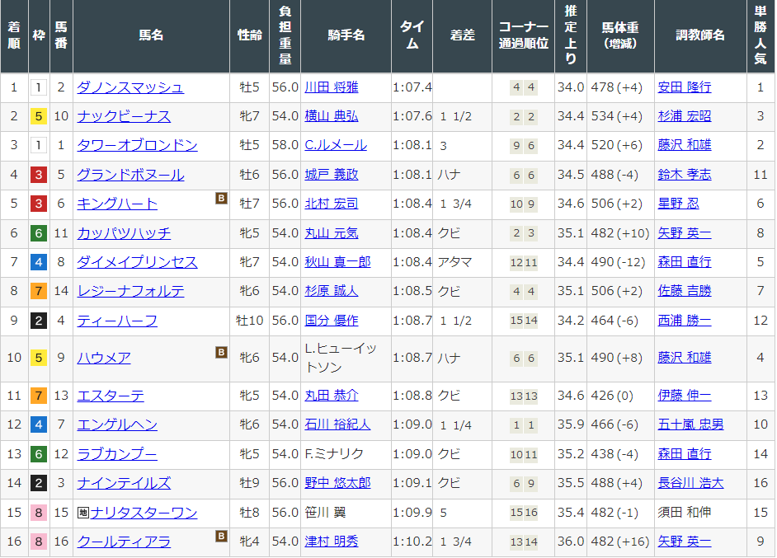Viewport: 777px width, 558px height.
Task: Click horse name カッパツハッチ
Action: click(x=124, y=233)
